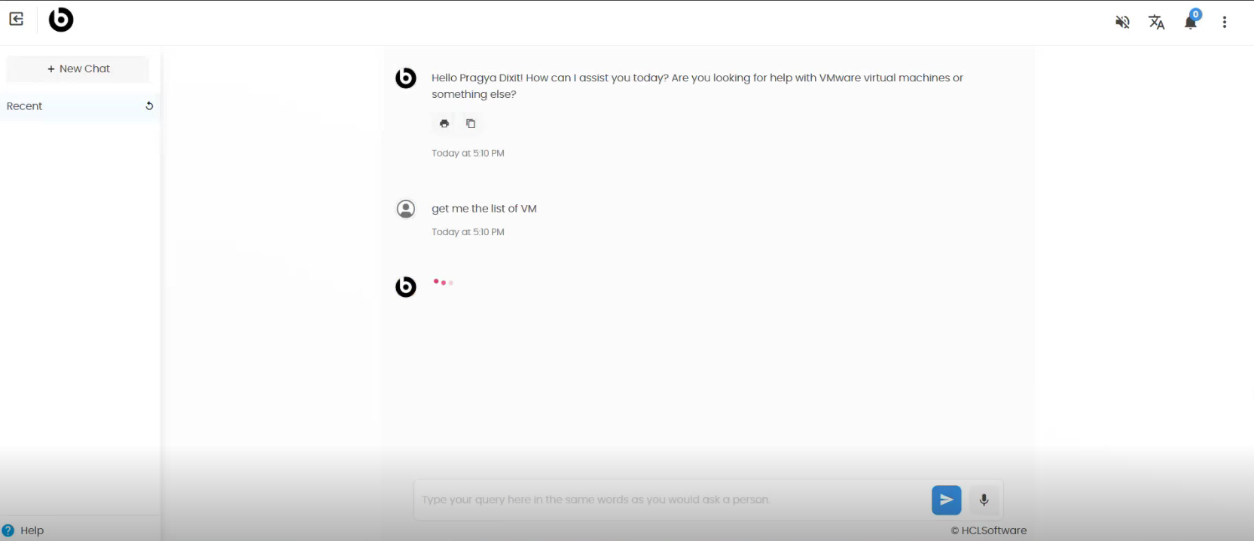The width and height of the screenshot is (1254, 541).
Task: Click the BigFix 'b' logo in the header
Action: [61, 20]
